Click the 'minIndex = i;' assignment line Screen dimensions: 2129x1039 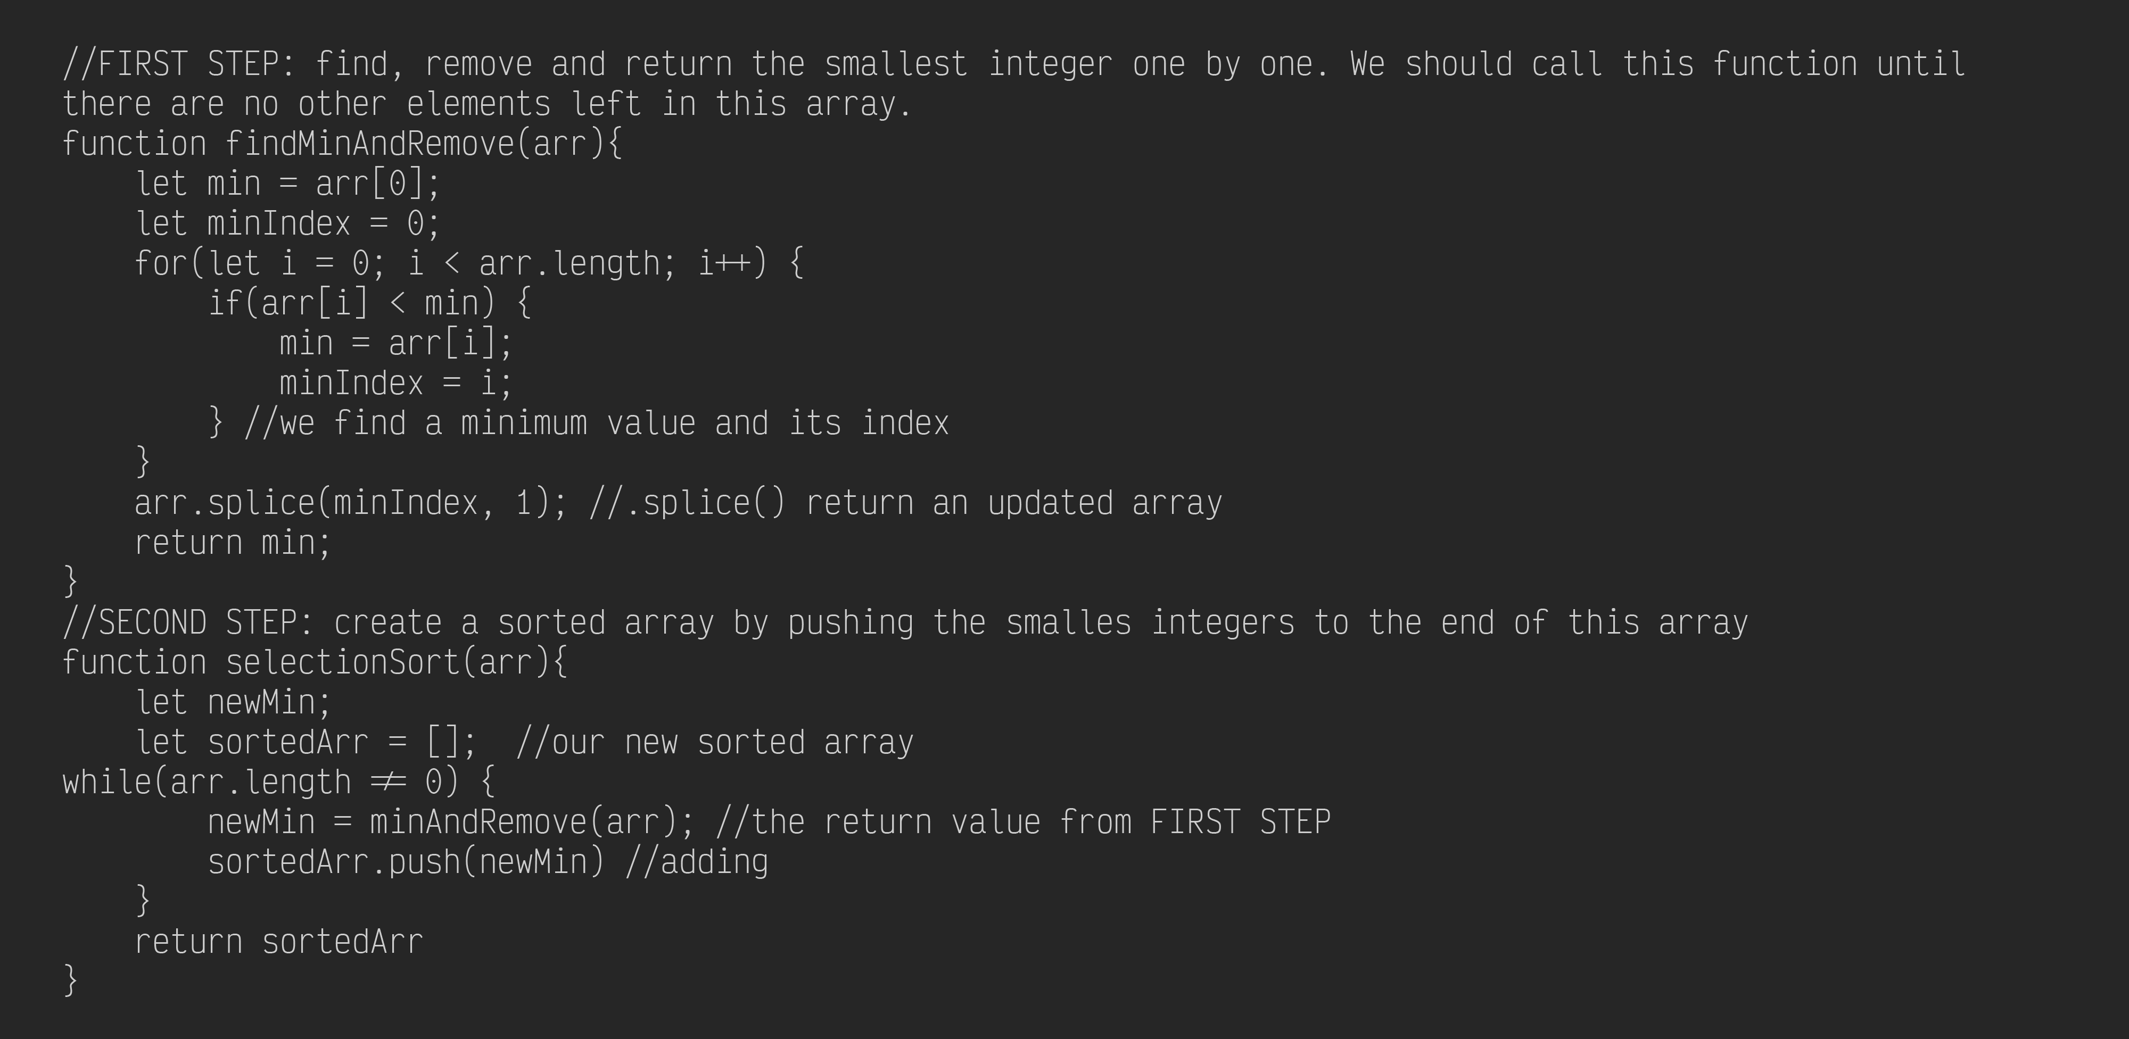pos(396,383)
